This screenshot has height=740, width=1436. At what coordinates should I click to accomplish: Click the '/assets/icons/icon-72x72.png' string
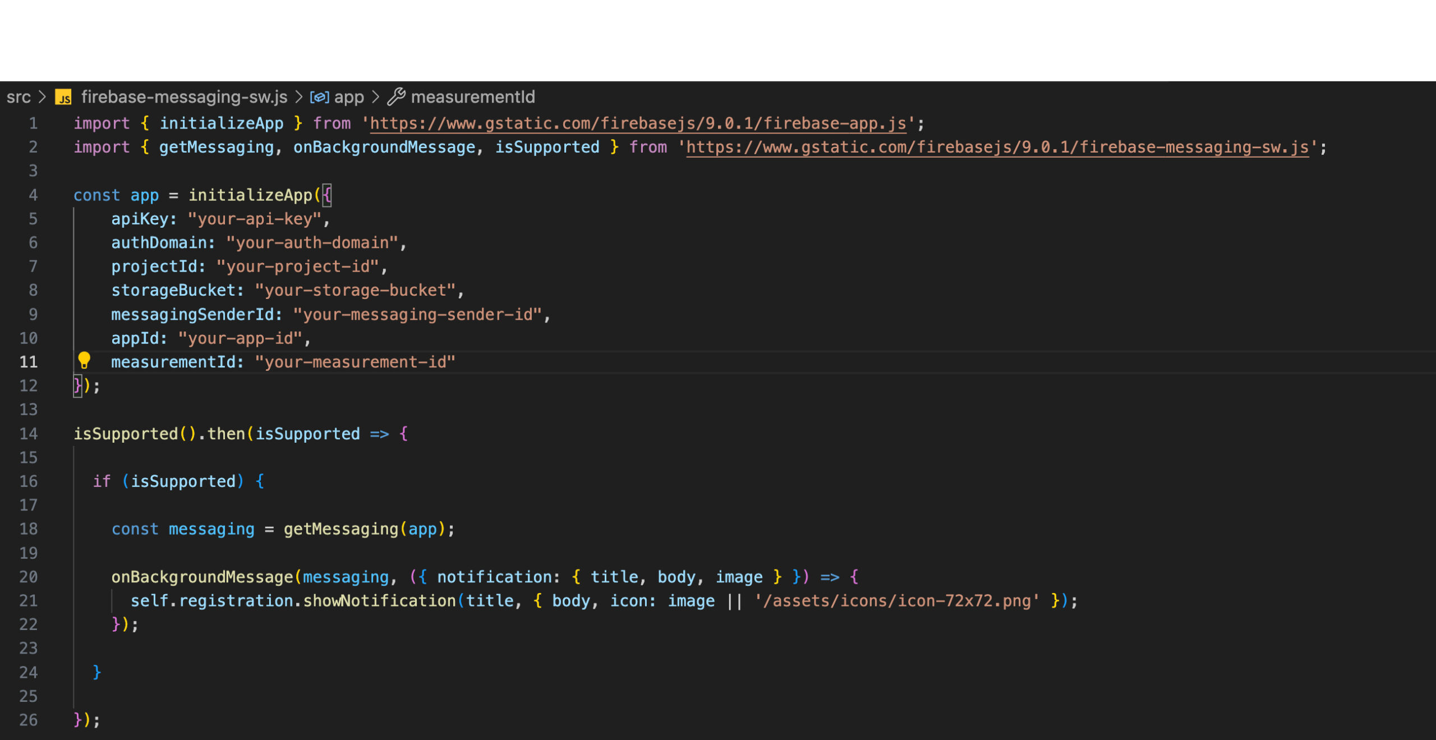click(x=896, y=601)
